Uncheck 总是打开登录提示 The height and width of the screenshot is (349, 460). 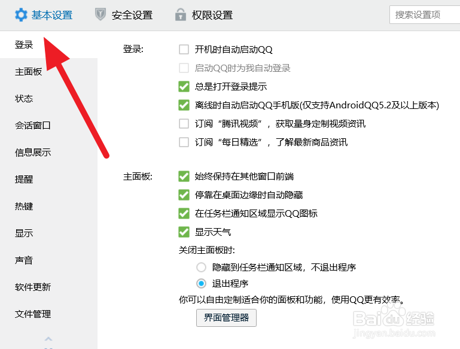point(184,87)
